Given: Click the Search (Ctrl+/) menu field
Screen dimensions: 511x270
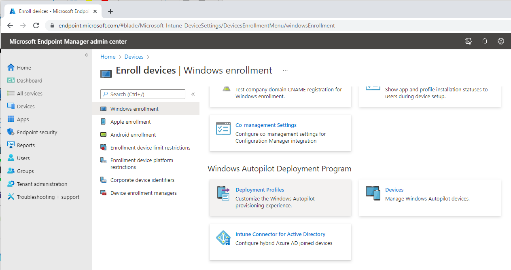Looking at the screenshot, I should click(143, 94).
